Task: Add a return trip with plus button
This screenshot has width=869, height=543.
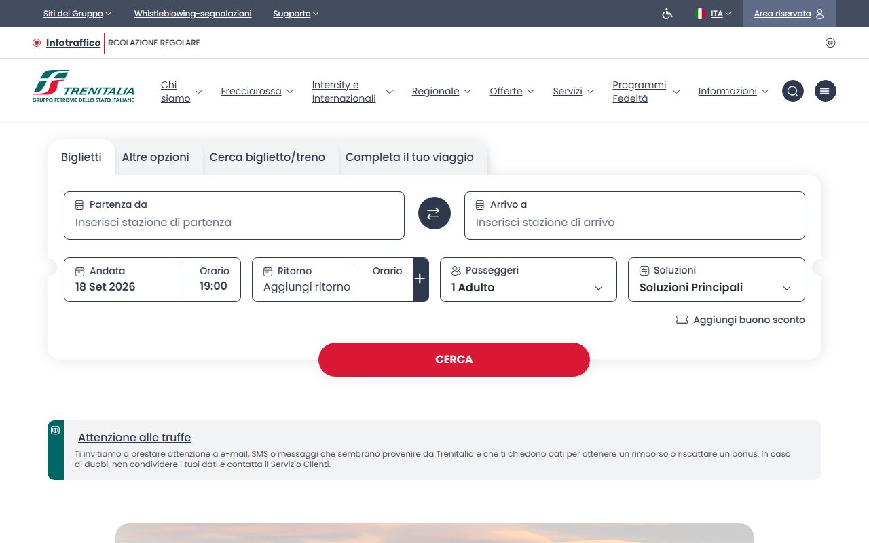Action: click(x=420, y=279)
